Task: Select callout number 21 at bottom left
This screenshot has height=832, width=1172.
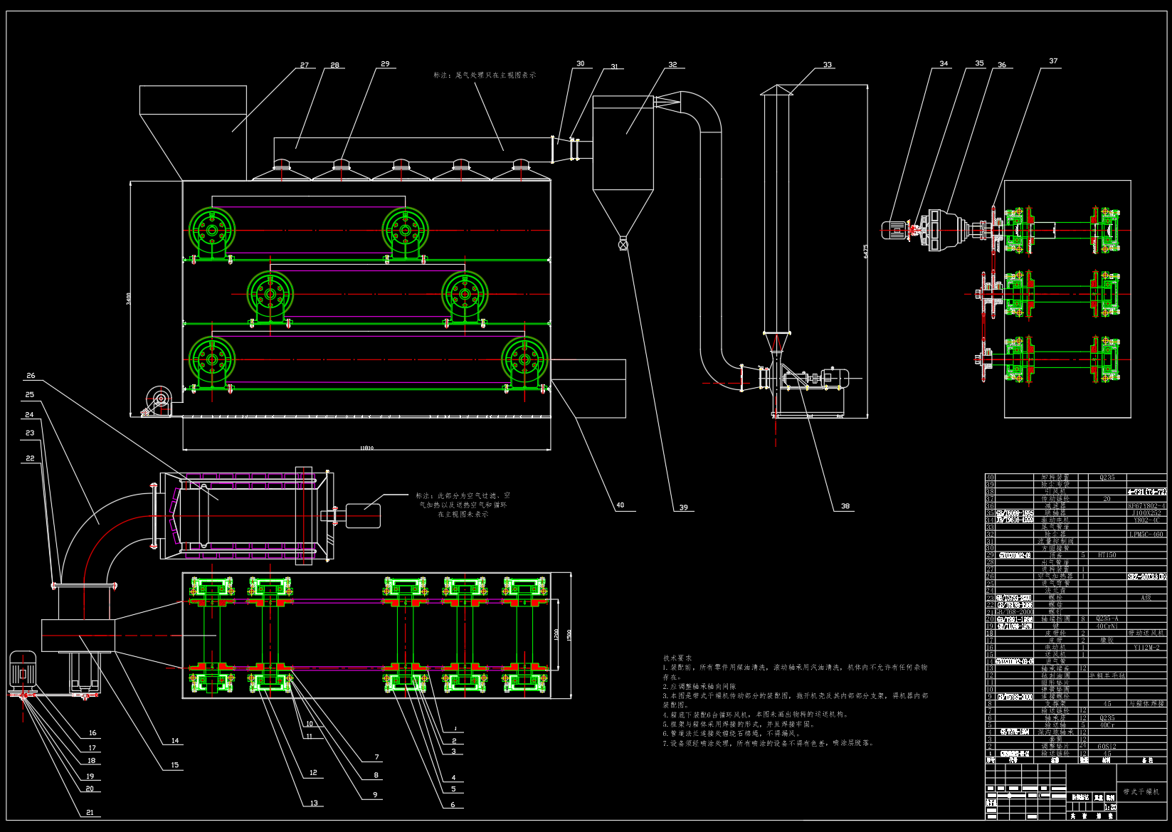Action: point(90,812)
